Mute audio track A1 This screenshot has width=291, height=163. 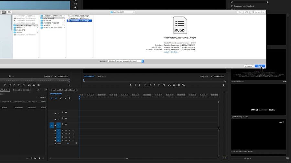tap(66, 130)
